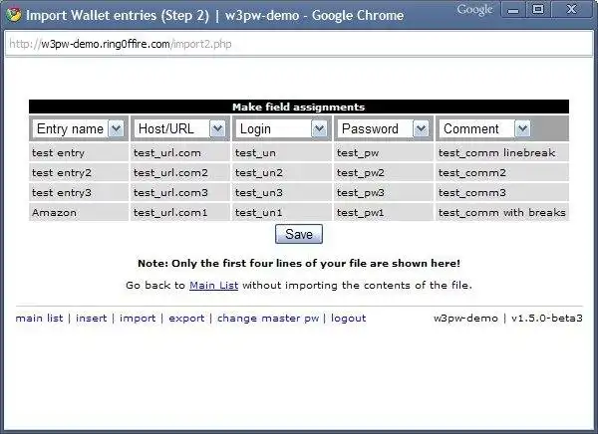Screen dimensions: 598x434
Task: Select the 'Amazon' cell
Action: click(x=79, y=212)
